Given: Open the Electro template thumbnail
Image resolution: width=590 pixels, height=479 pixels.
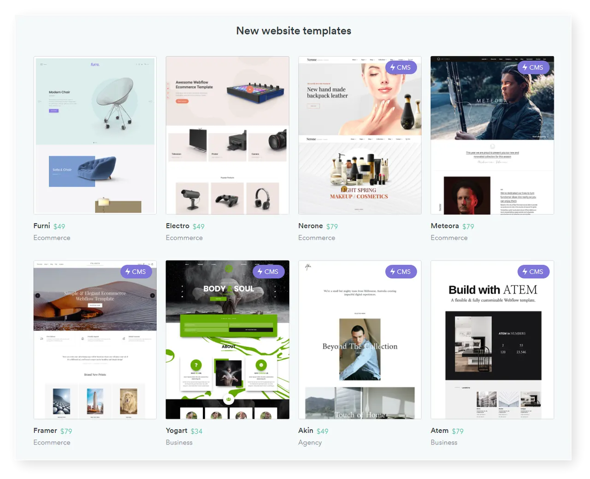Looking at the screenshot, I should (x=227, y=135).
